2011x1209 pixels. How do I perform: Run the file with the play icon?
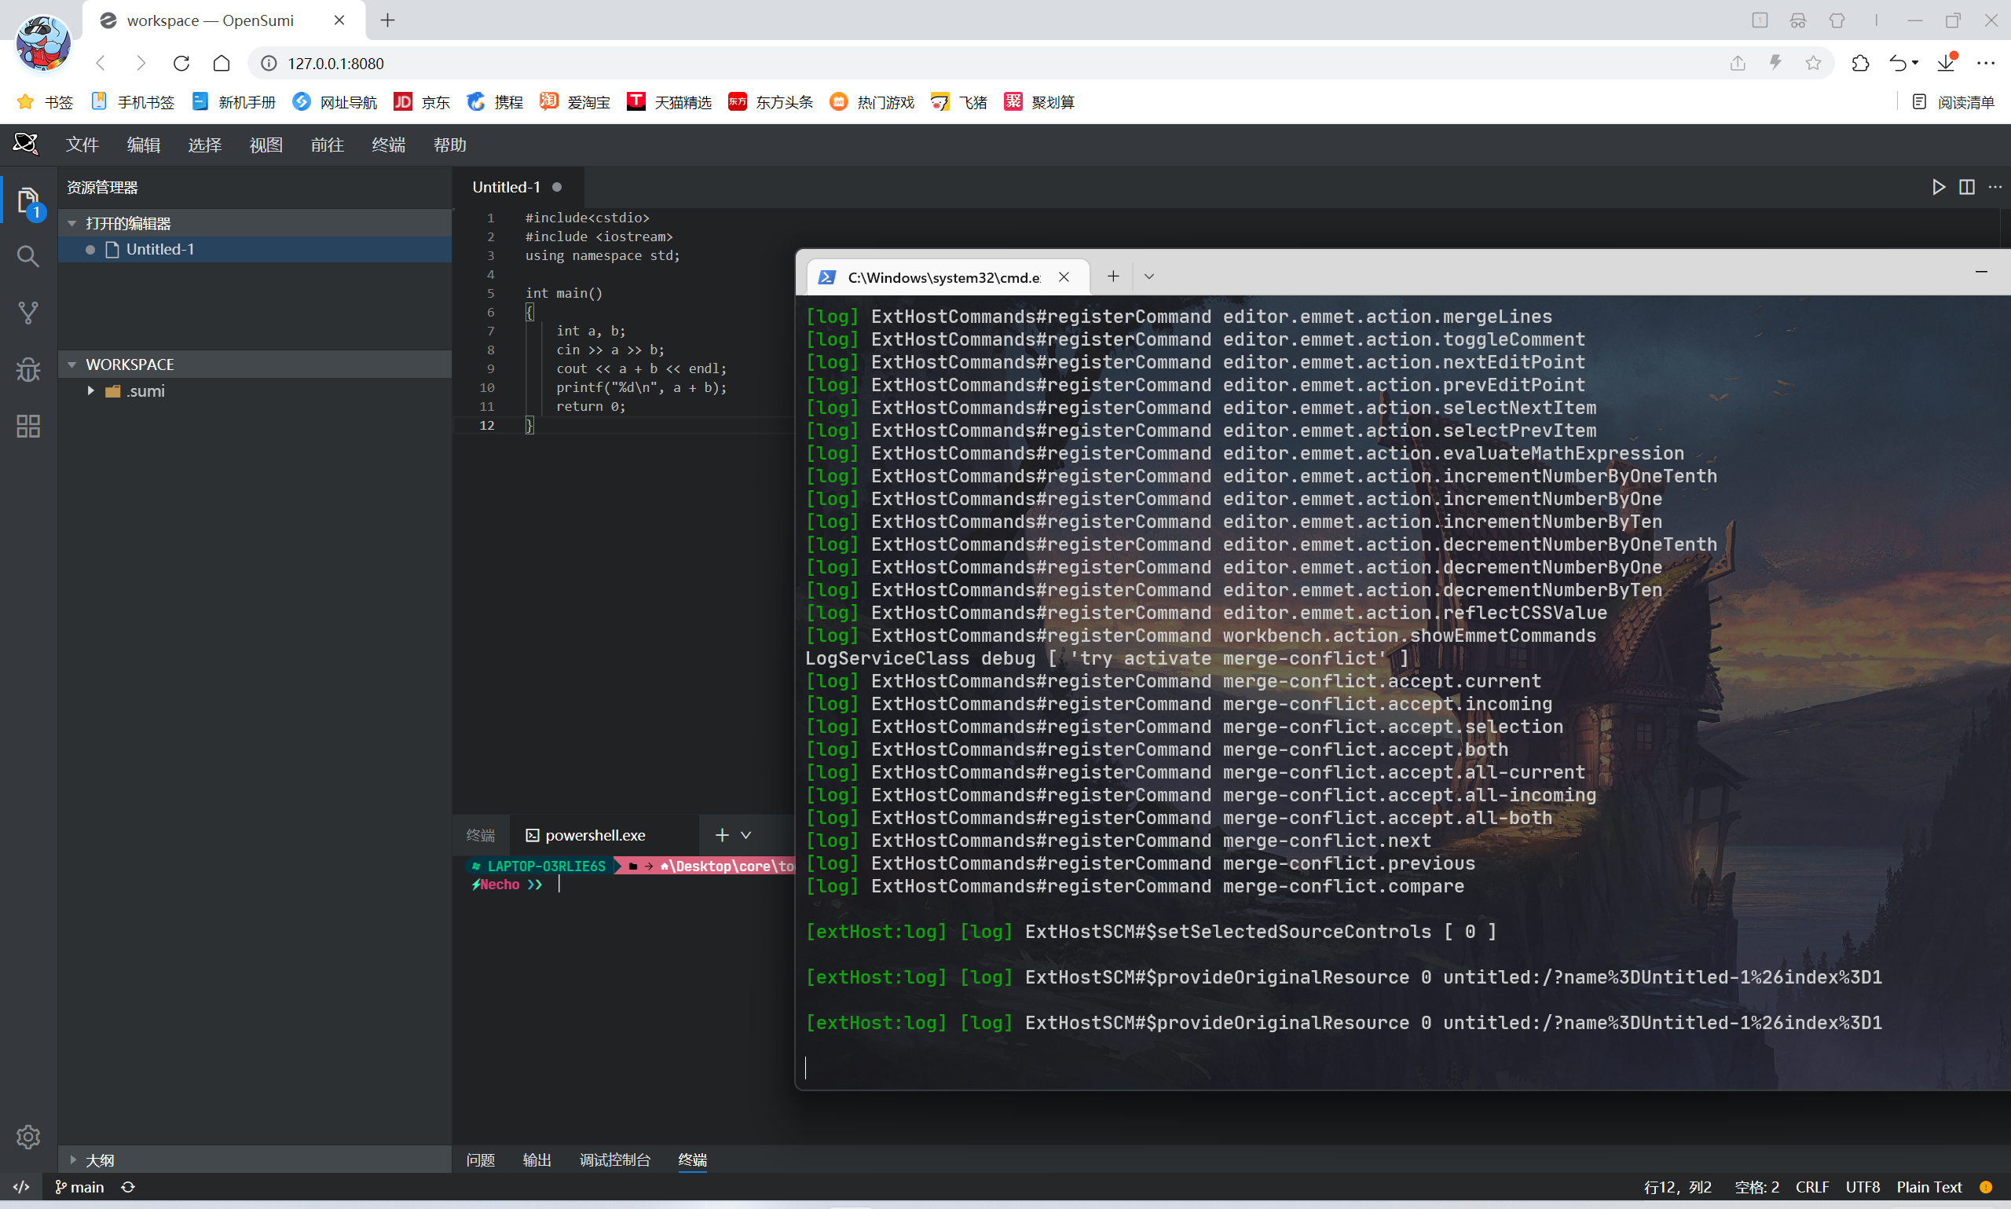point(1939,188)
